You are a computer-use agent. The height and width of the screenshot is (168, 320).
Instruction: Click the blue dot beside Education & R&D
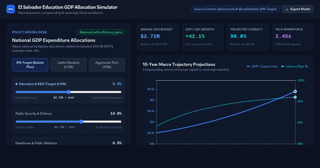[x=17, y=84]
